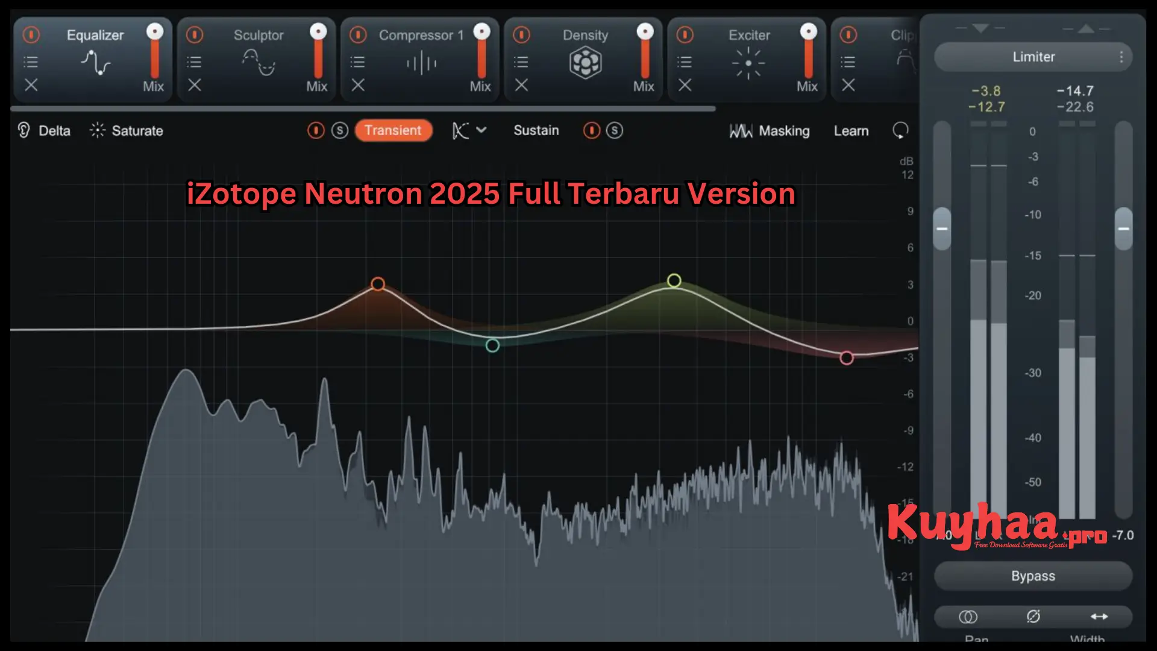Expand the downward triangle above the Limiter panel
Image resolution: width=1157 pixels, height=651 pixels.
point(980,28)
